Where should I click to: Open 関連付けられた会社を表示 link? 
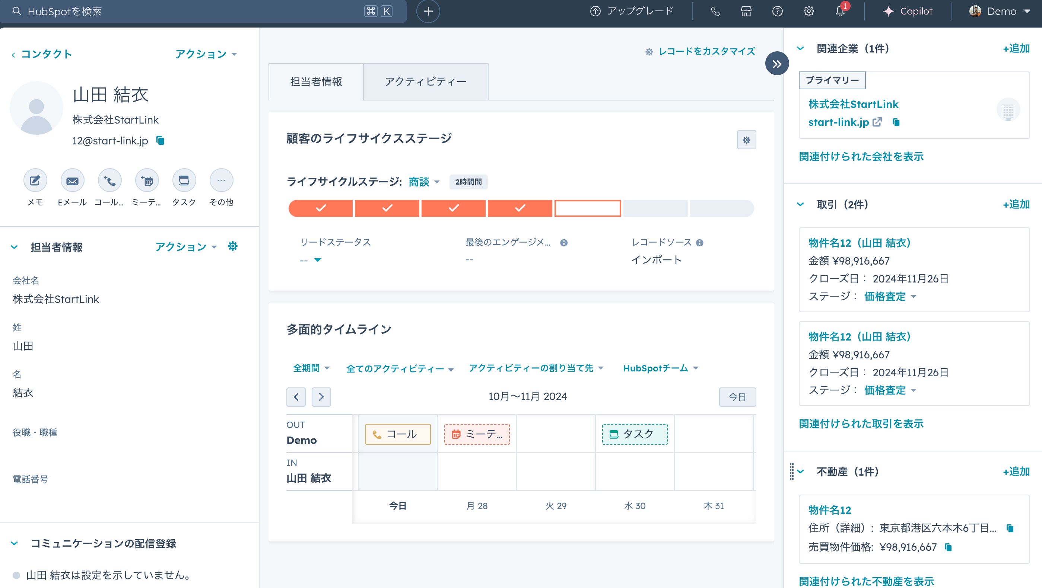pos(861,157)
